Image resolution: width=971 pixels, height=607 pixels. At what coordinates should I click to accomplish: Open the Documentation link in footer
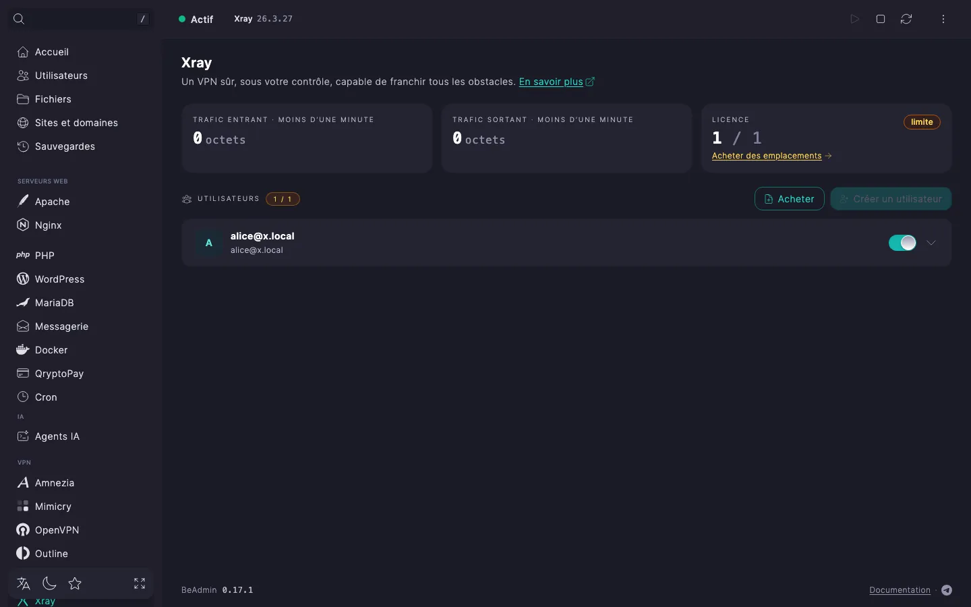click(x=900, y=590)
